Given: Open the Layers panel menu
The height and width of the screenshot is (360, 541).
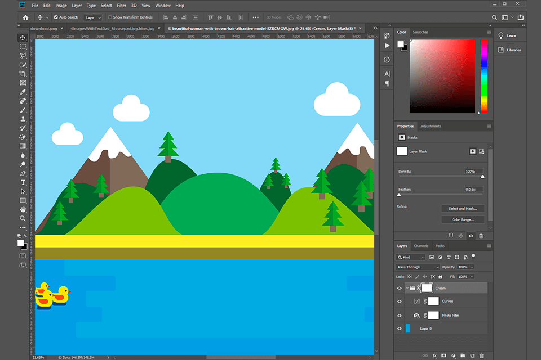Looking at the screenshot, I should (489, 246).
